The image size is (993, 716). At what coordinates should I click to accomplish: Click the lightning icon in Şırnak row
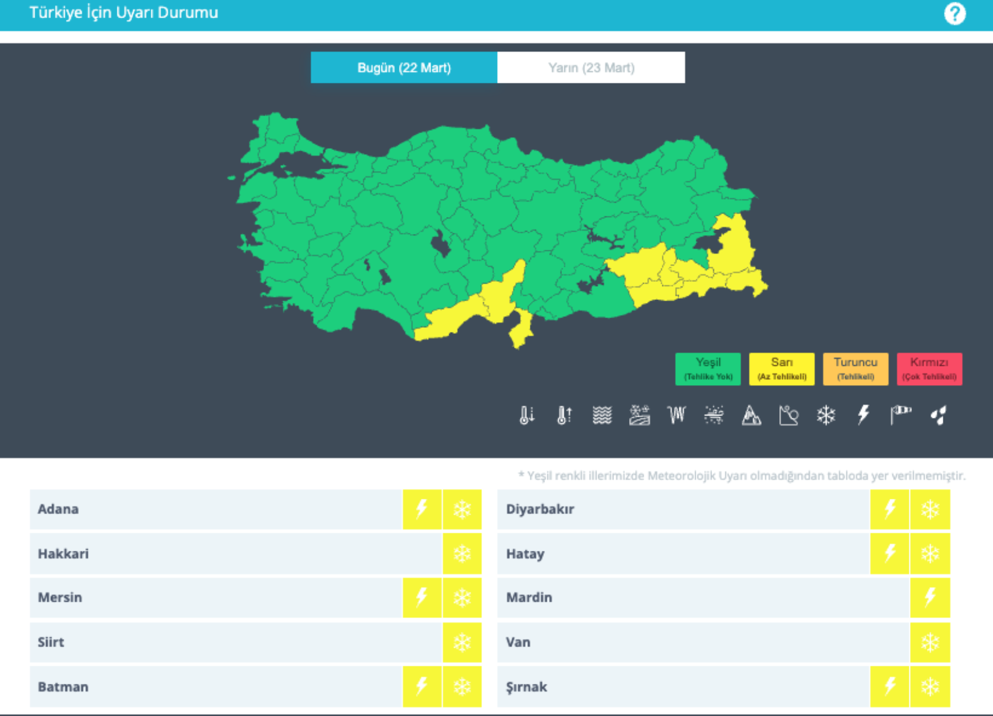click(890, 687)
